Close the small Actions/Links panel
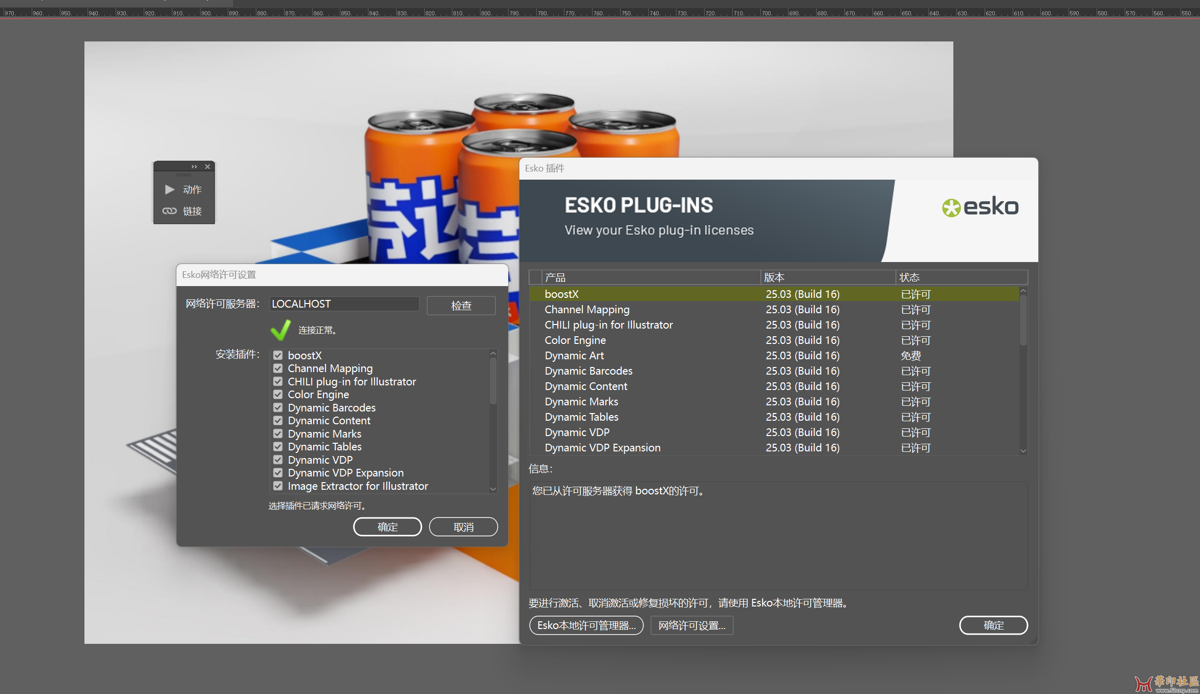Image resolution: width=1200 pixels, height=694 pixels. click(x=207, y=167)
